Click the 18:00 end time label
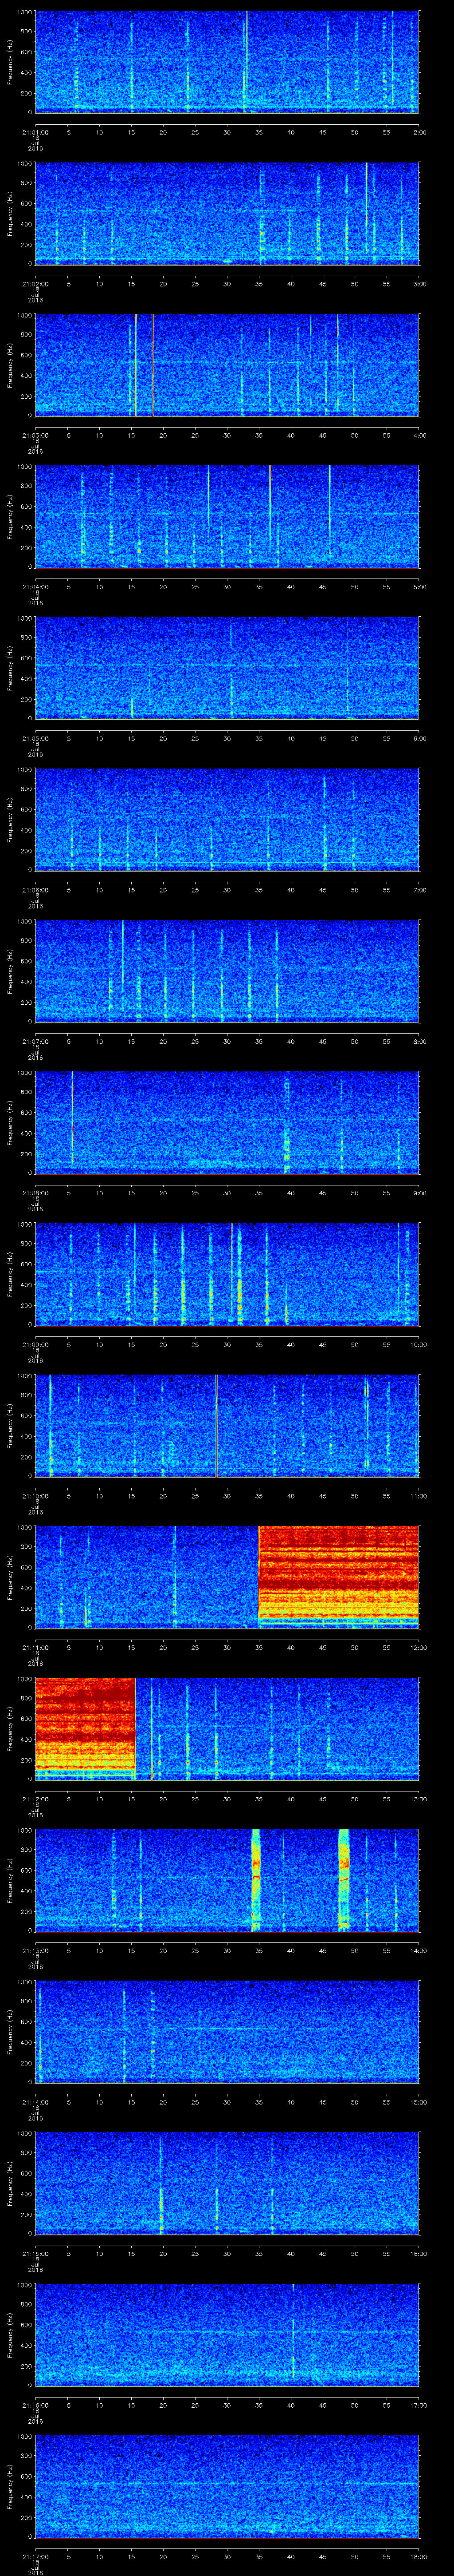The width and height of the screenshot is (454, 2576). [418, 2556]
